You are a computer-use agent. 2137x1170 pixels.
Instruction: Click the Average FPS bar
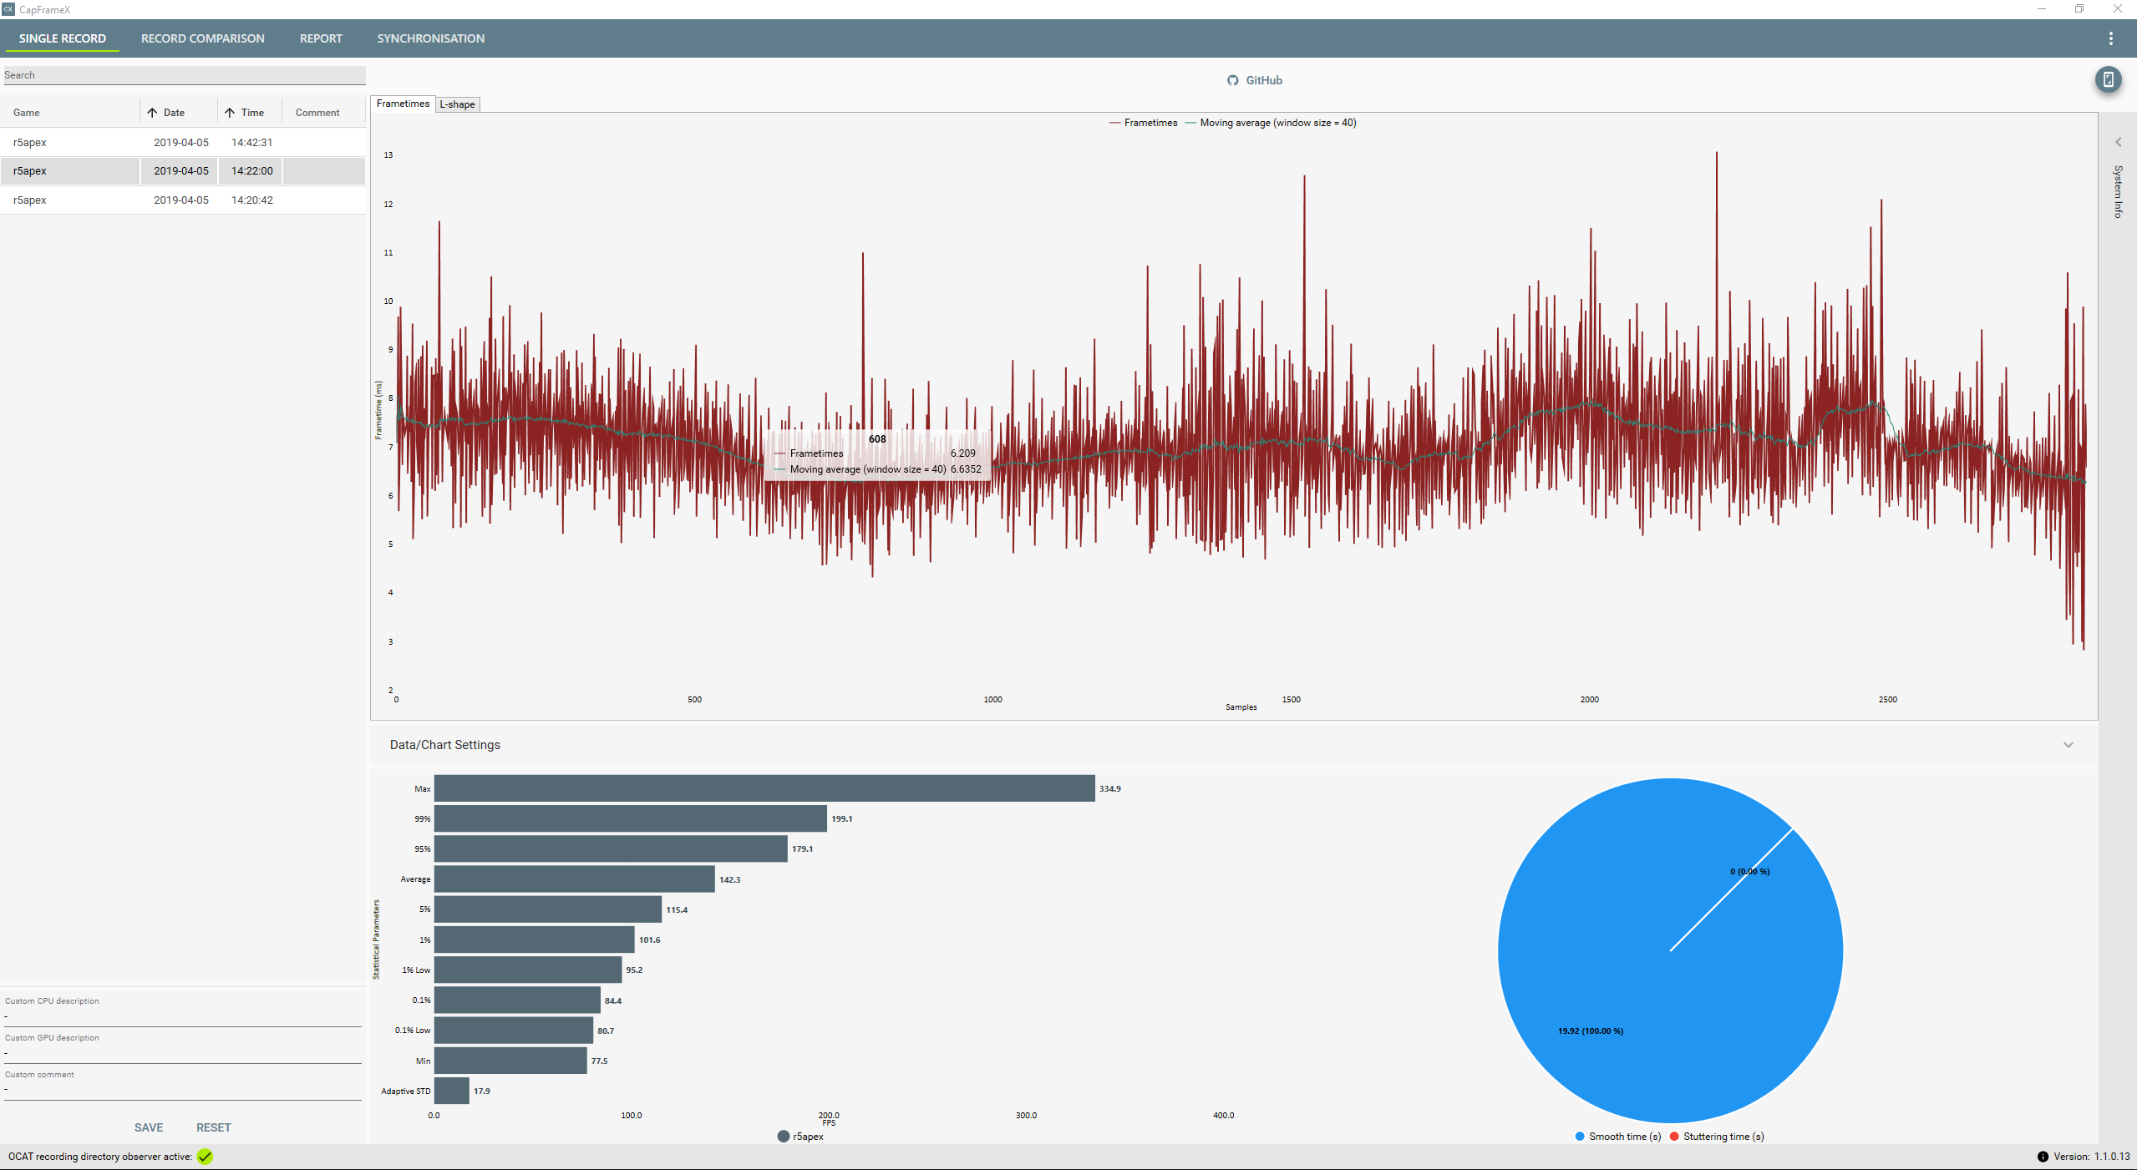[575, 879]
